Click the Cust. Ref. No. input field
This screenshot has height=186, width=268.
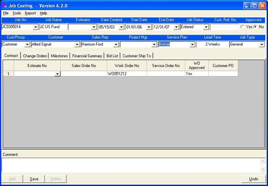pos(224,27)
